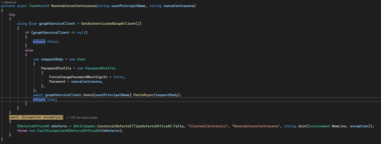
Task: Click the 'FaultException' type name
Action: click(x=51, y=131)
